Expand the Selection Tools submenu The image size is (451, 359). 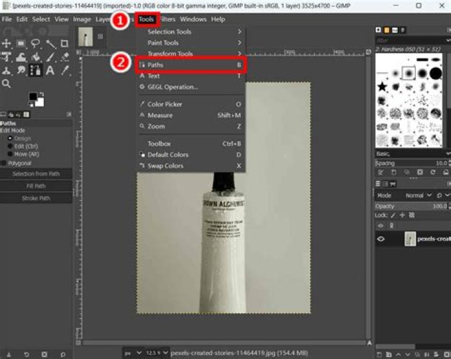(191, 32)
